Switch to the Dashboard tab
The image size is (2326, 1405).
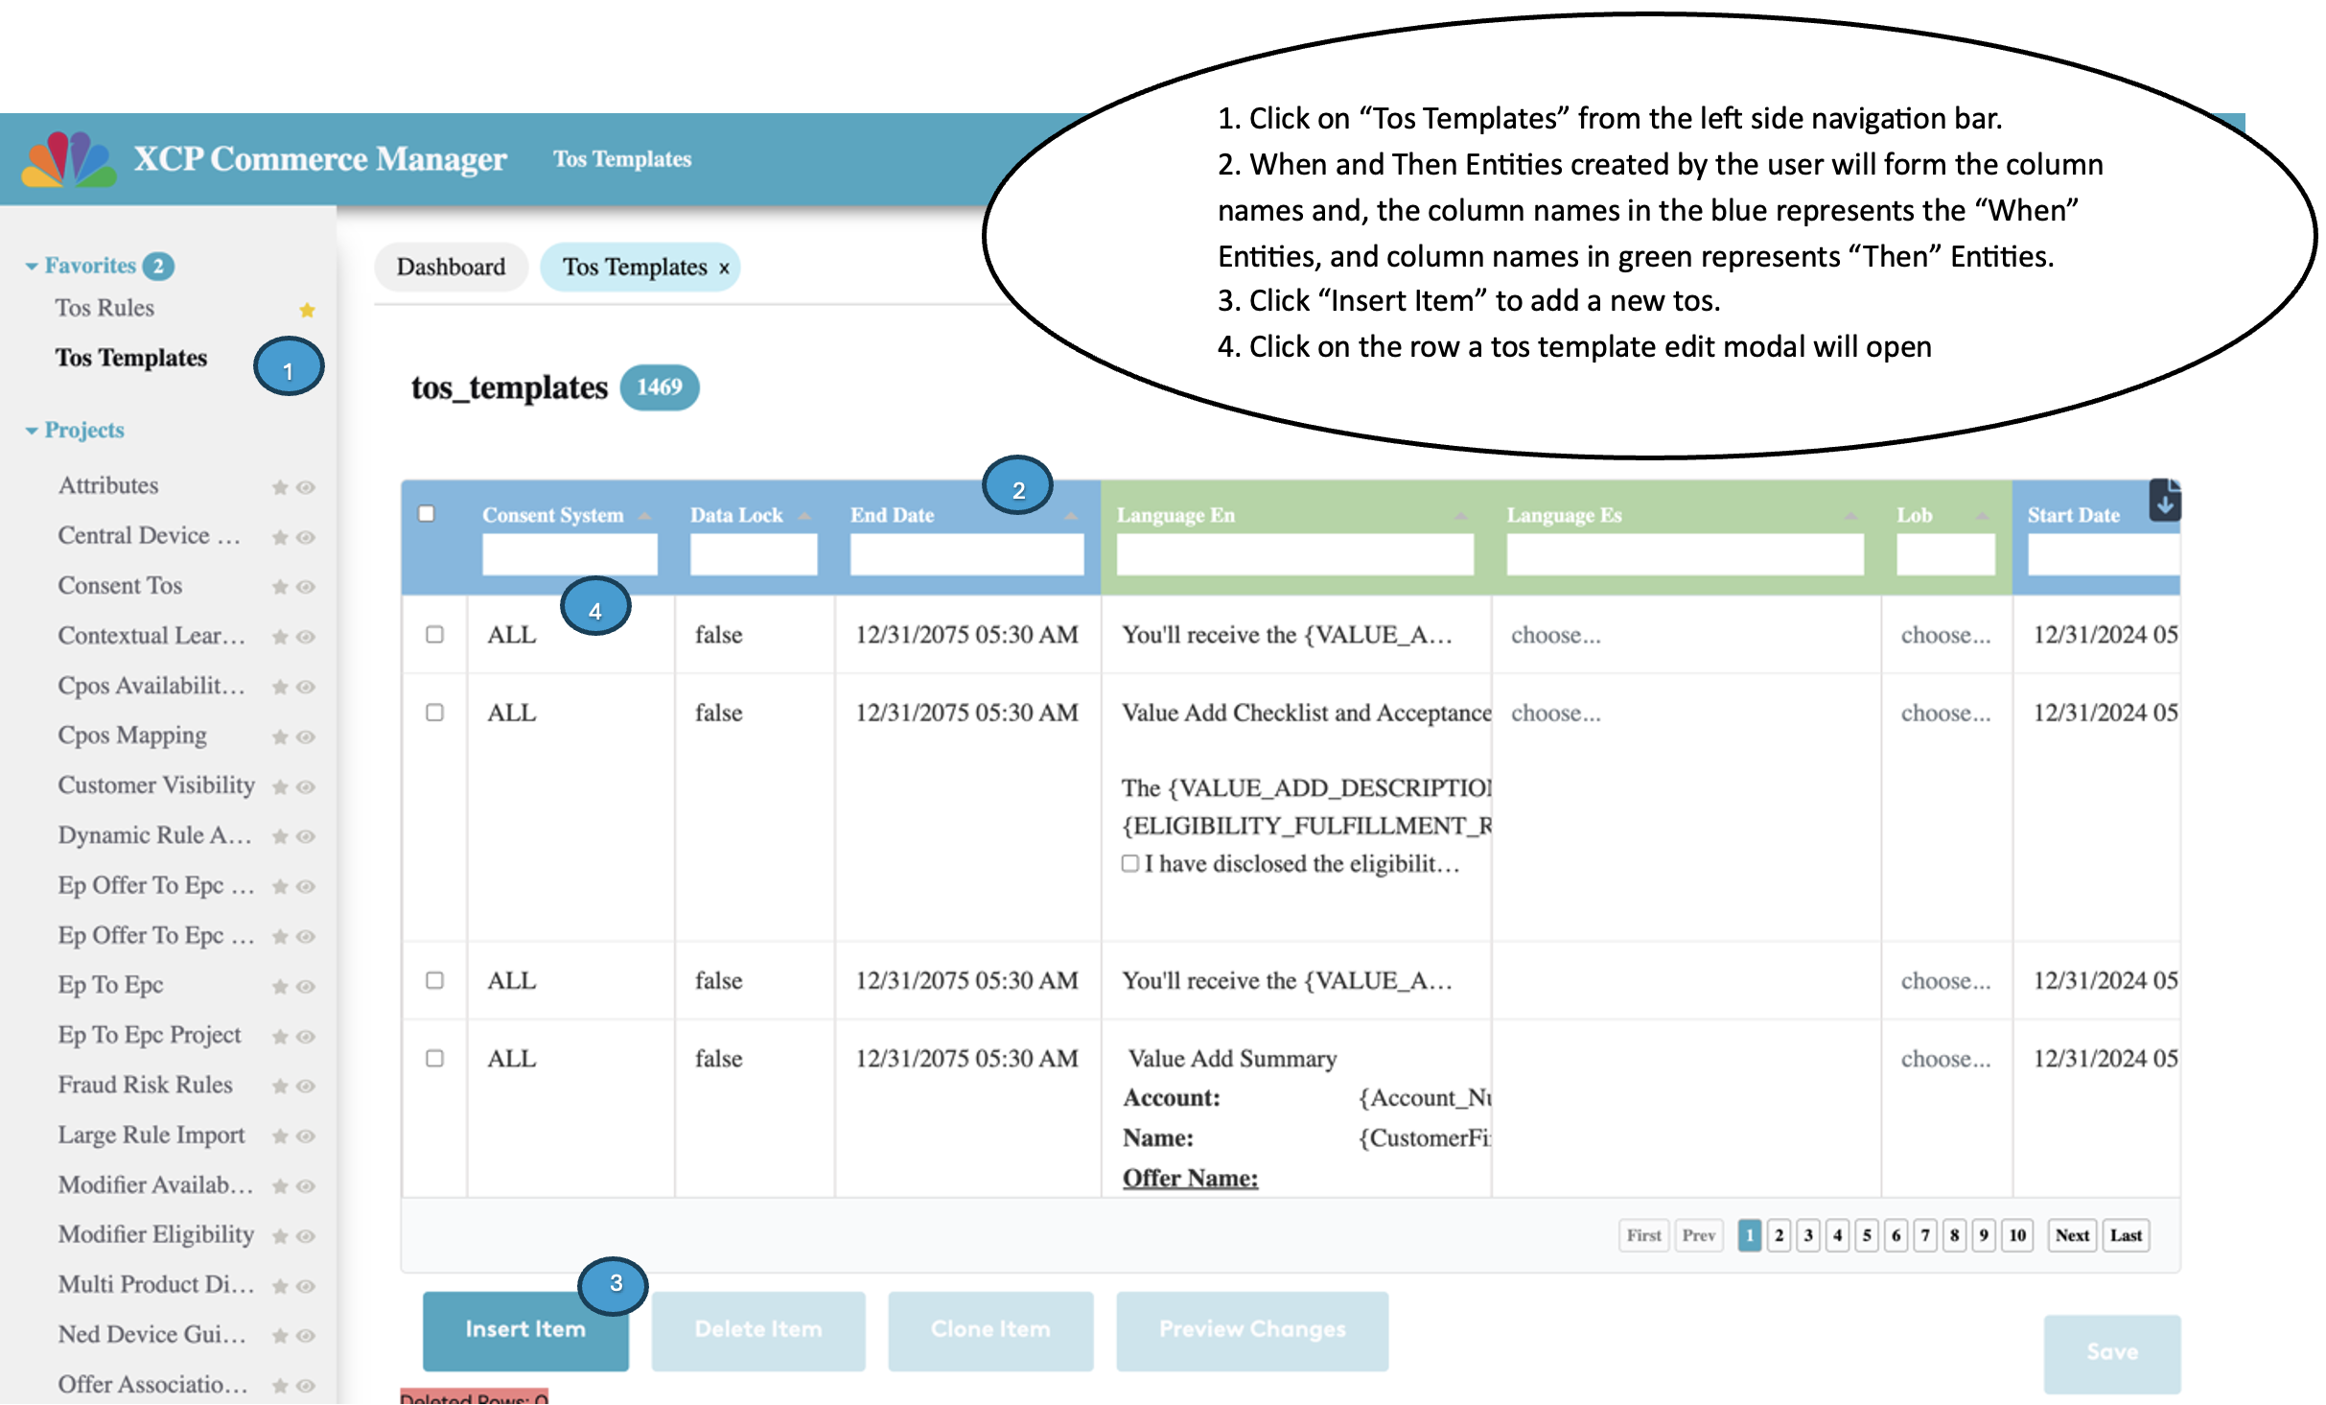pos(451,268)
